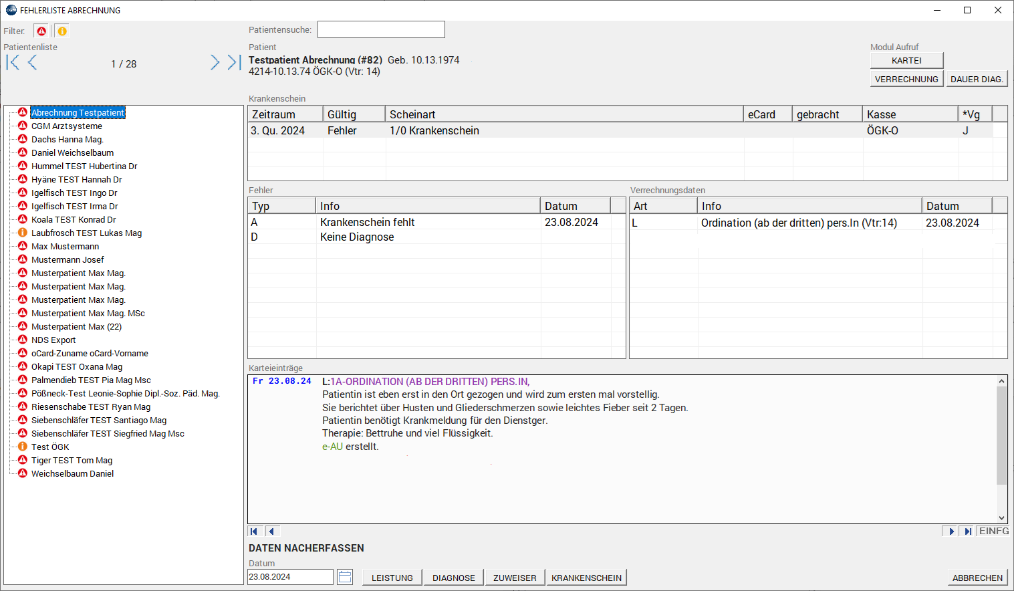
Task: Jump to last patient in list
Action: coord(233,63)
